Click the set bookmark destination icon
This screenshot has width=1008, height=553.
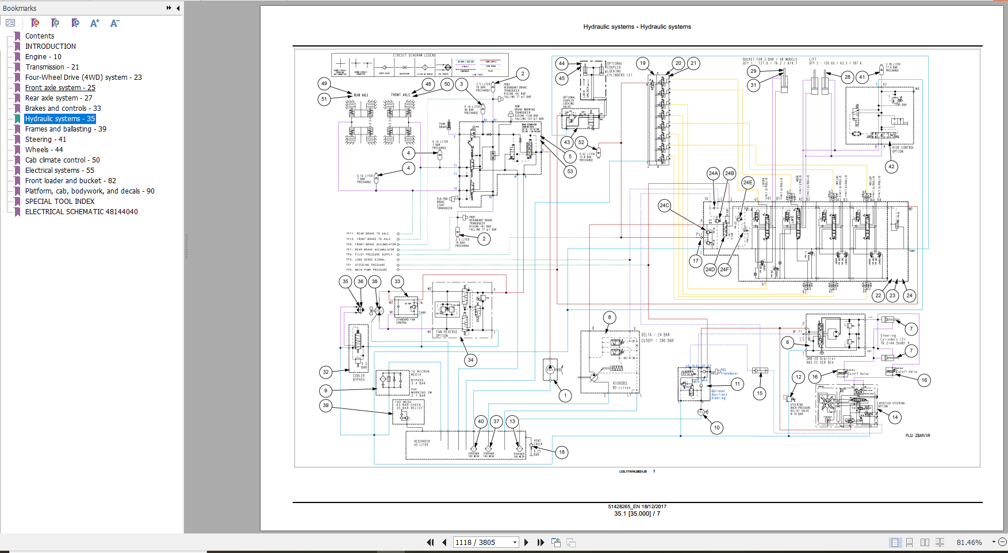pos(75,23)
